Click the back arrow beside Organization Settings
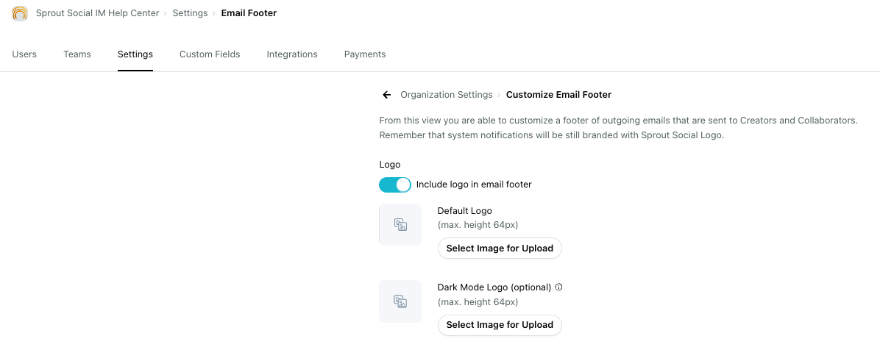Screen dimensions: 880x347 coord(387,95)
